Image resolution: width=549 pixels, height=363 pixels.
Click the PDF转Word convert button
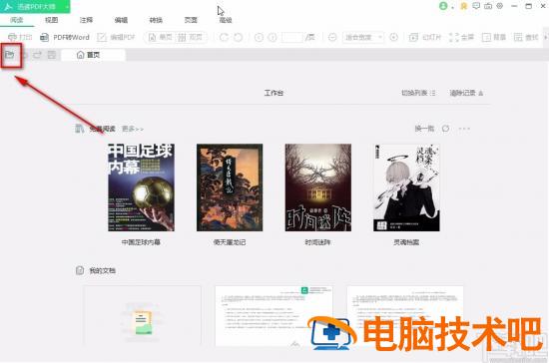[65, 37]
